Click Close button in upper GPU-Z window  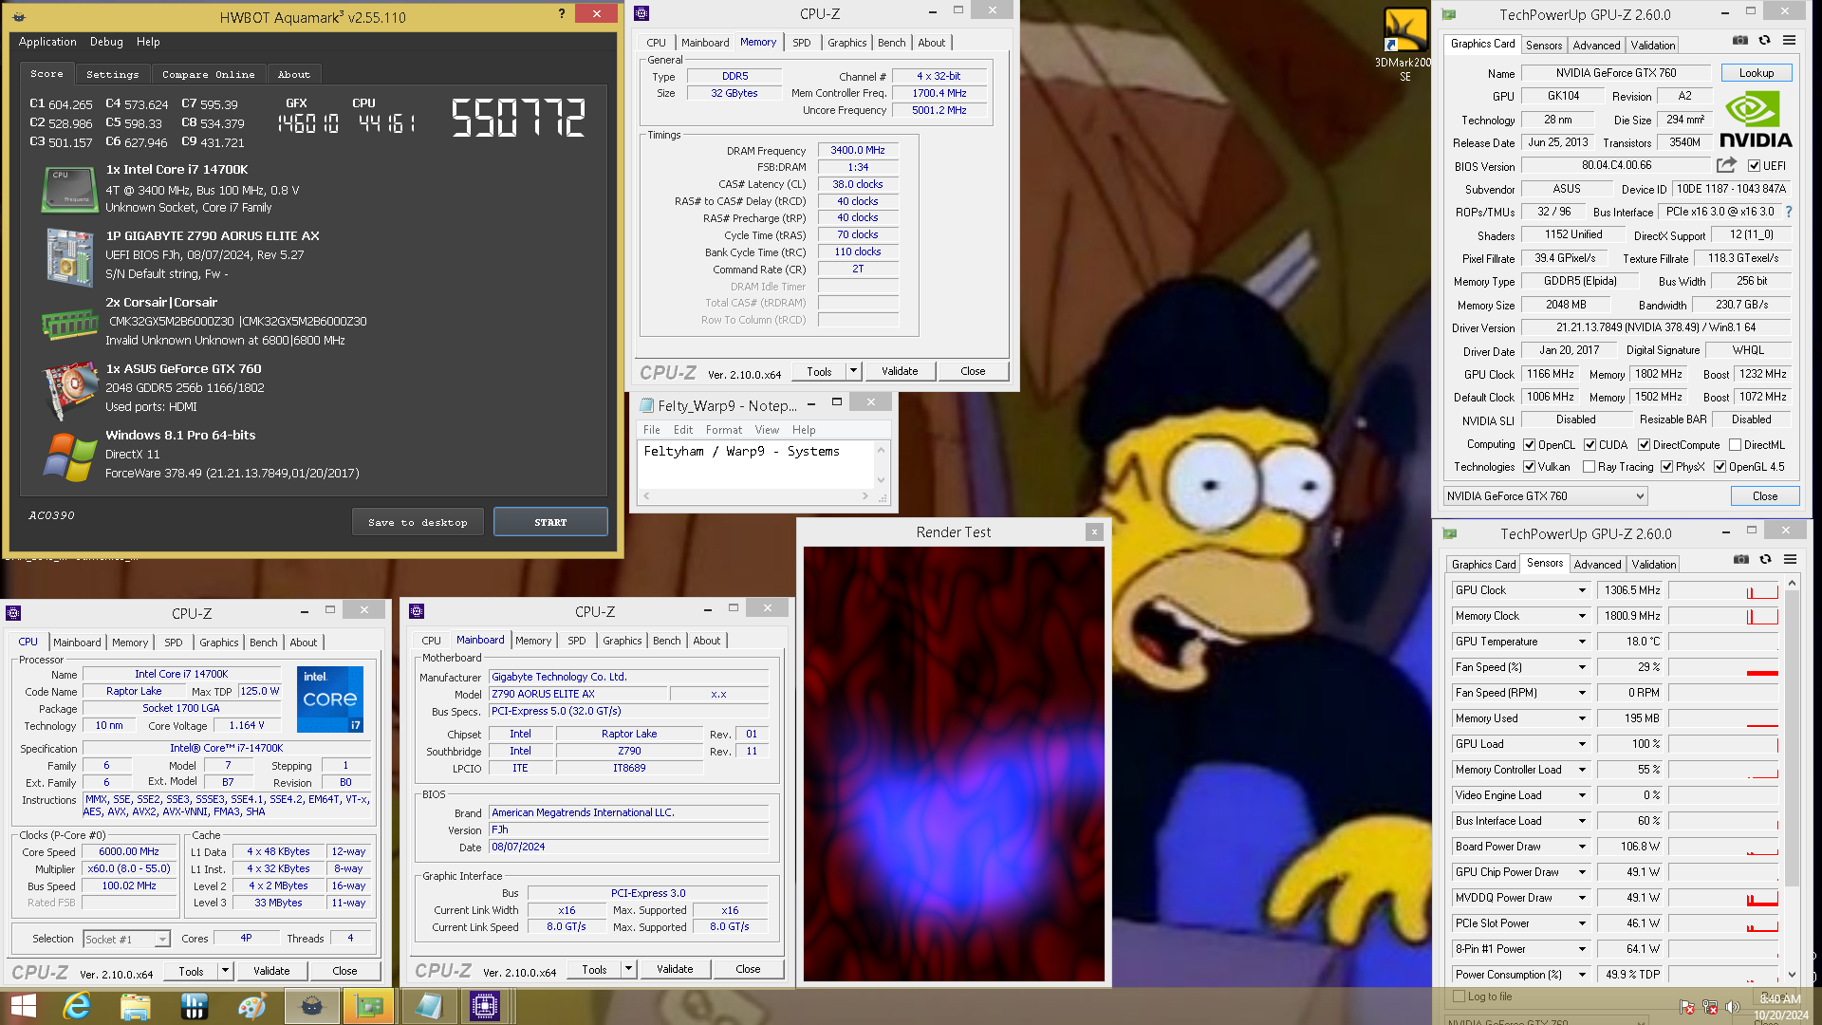1765,496
